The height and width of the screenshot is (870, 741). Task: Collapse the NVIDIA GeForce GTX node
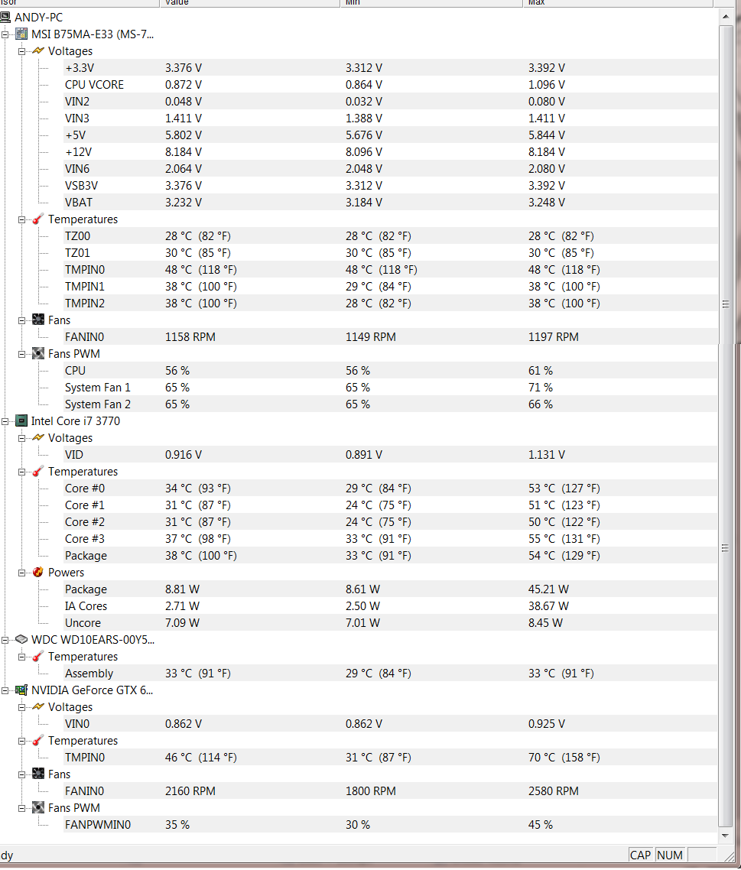pos(5,690)
